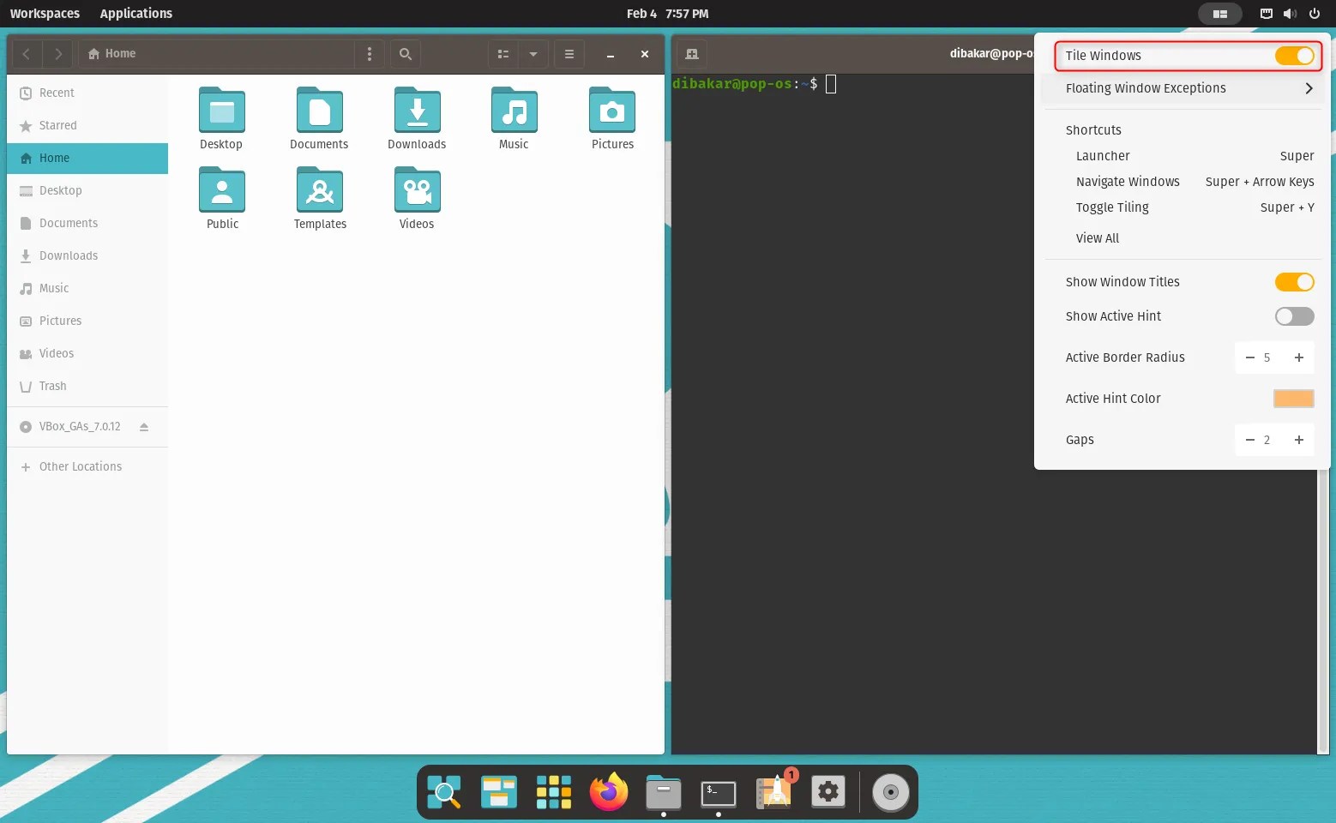Increase Gaps value with plus stepper

pos(1298,440)
